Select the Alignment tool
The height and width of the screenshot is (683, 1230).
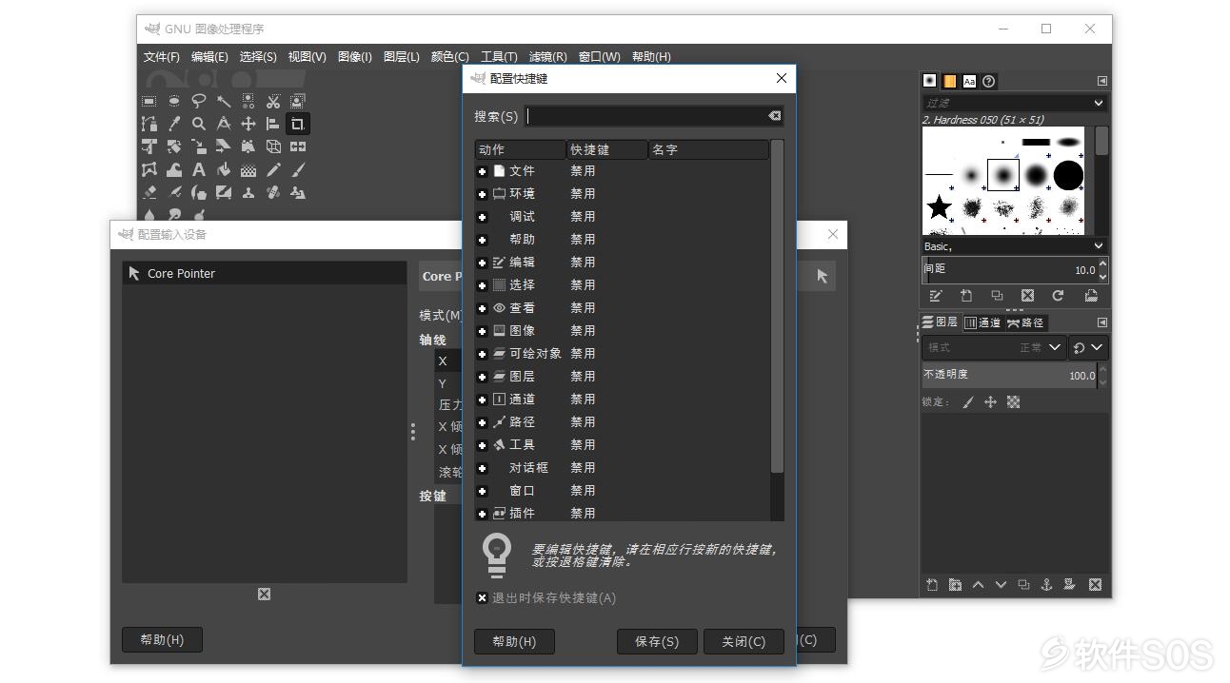pyautogui.click(x=273, y=124)
